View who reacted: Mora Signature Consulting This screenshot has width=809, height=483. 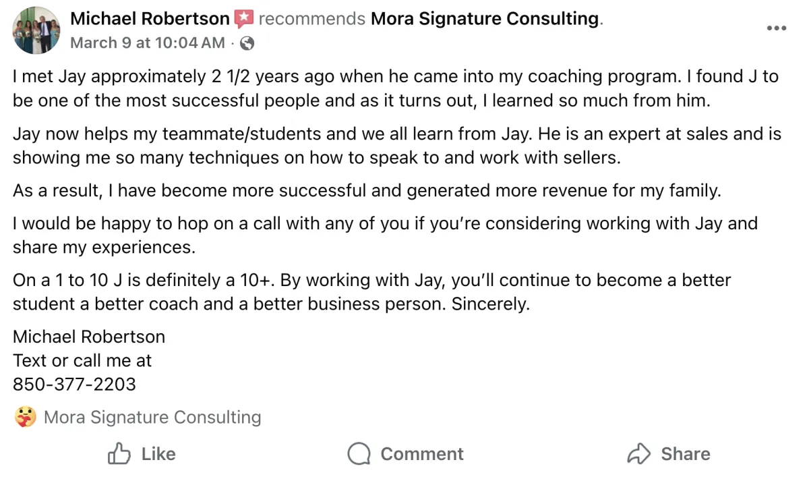pyautogui.click(x=152, y=418)
